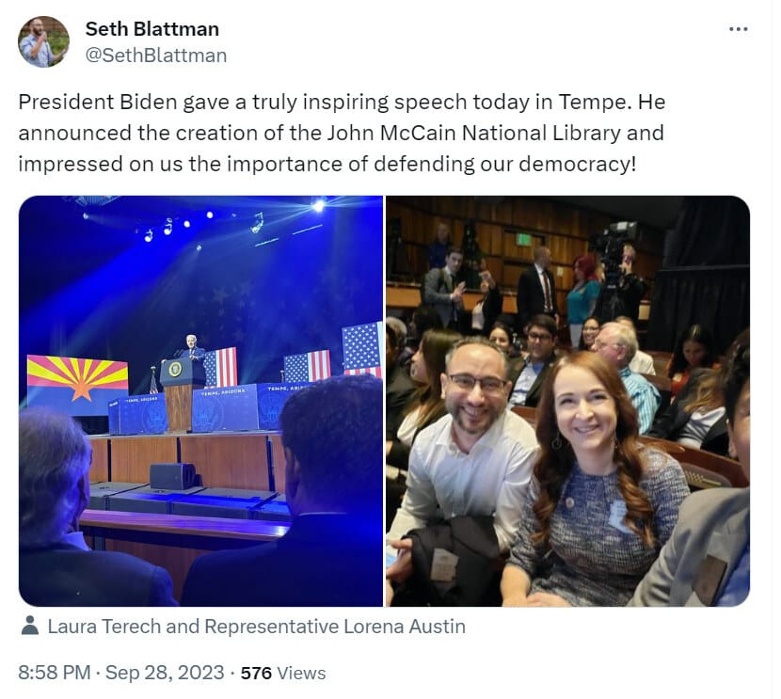Click the American flag beside the podium
781x699 pixels.
click(220, 368)
